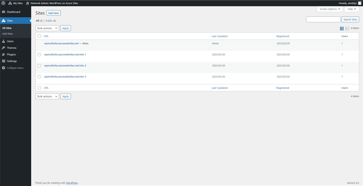Select checkbox for site-3 row
This screenshot has width=363, height=186.
click(x=39, y=77)
